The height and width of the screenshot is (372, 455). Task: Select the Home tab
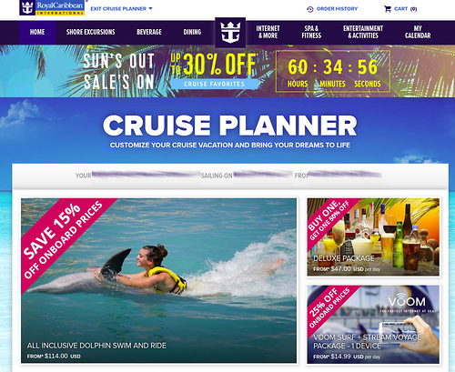(x=37, y=32)
